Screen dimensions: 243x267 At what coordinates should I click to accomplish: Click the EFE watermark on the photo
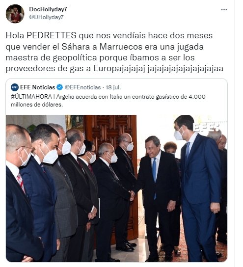point(206,128)
